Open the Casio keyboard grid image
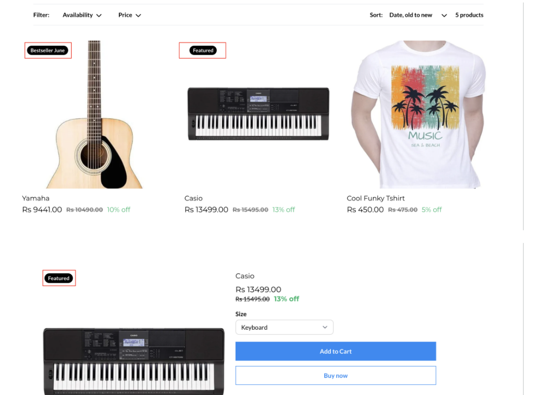 point(258,114)
